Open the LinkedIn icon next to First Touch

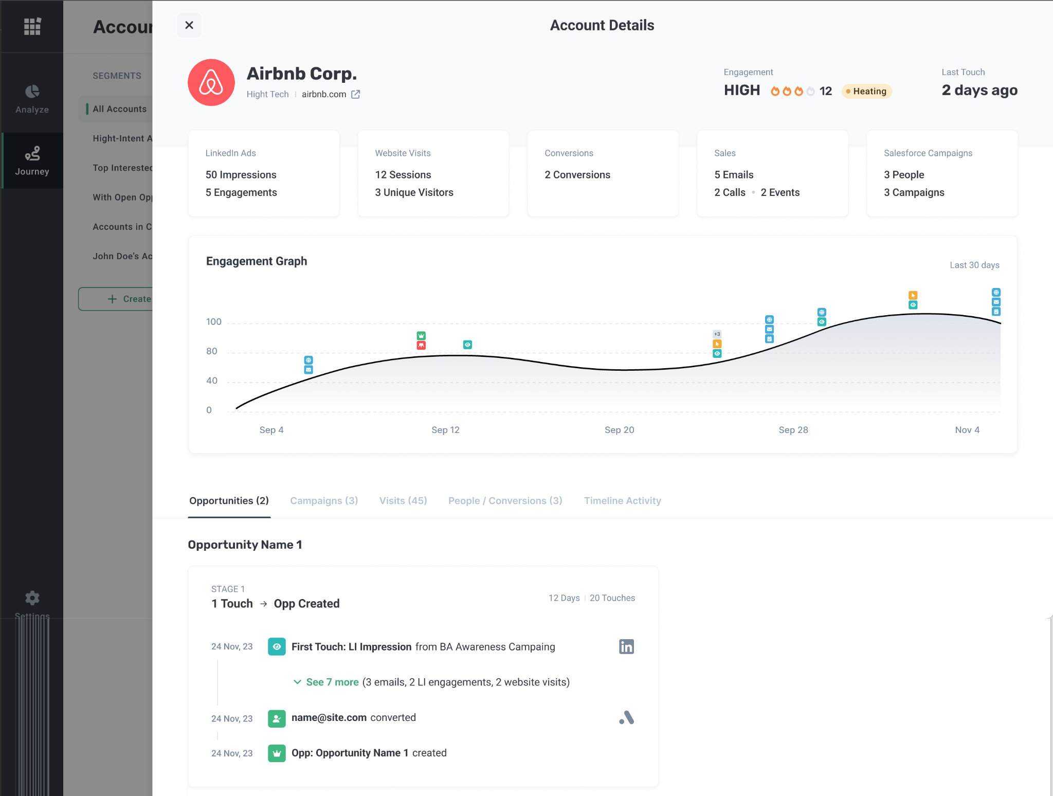pos(626,646)
